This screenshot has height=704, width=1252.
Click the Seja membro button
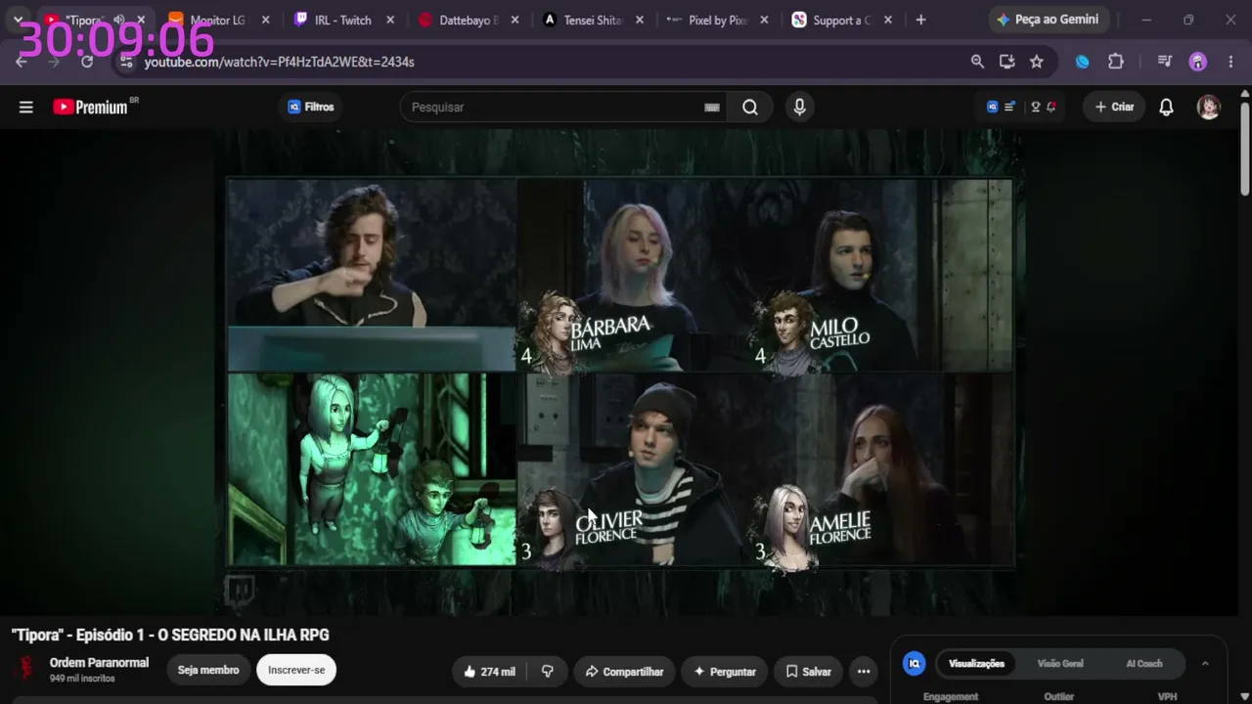coord(208,670)
